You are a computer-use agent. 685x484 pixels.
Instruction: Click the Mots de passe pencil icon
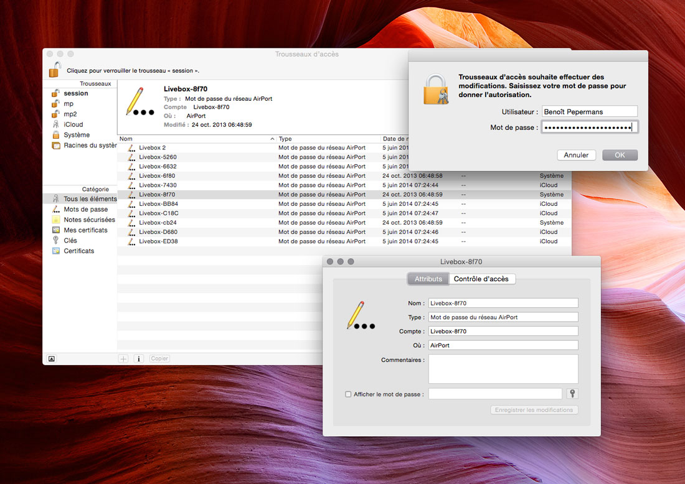(56, 210)
